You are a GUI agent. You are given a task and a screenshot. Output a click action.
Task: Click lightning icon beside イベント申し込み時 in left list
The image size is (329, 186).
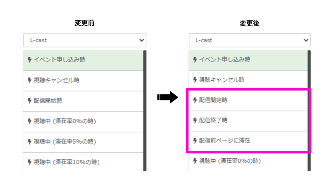point(30,60)
